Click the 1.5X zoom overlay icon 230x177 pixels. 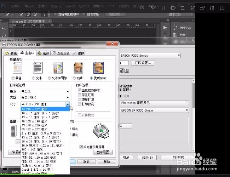click(152, 8)
